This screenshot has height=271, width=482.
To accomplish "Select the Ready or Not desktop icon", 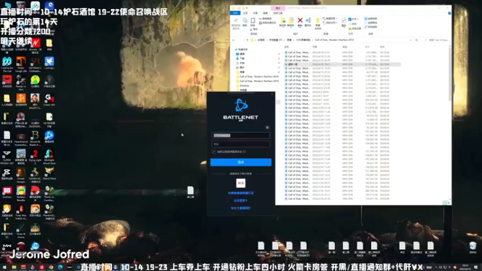I will point(21,83).
